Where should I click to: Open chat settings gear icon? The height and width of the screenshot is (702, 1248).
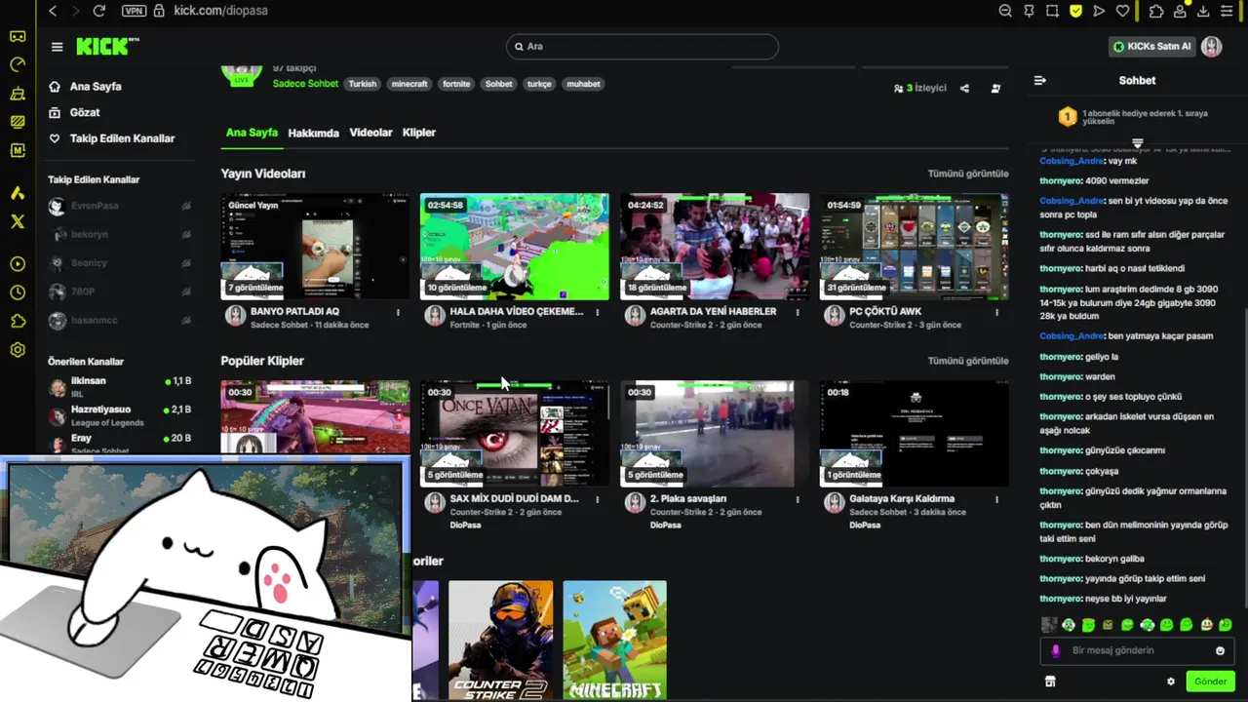pos(1171,682)
